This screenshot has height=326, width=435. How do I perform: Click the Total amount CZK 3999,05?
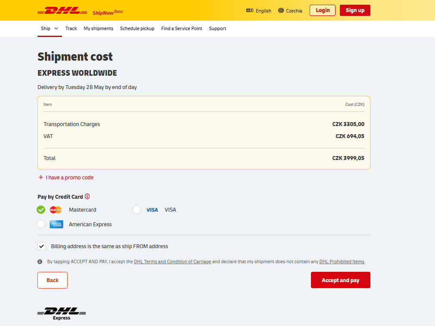click(348, 158)
